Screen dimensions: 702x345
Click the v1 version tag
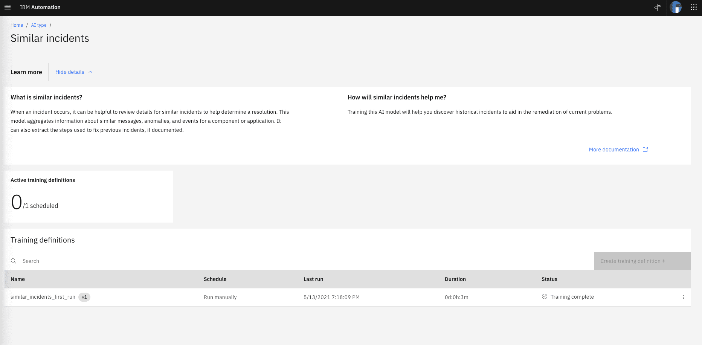[84, 297]
